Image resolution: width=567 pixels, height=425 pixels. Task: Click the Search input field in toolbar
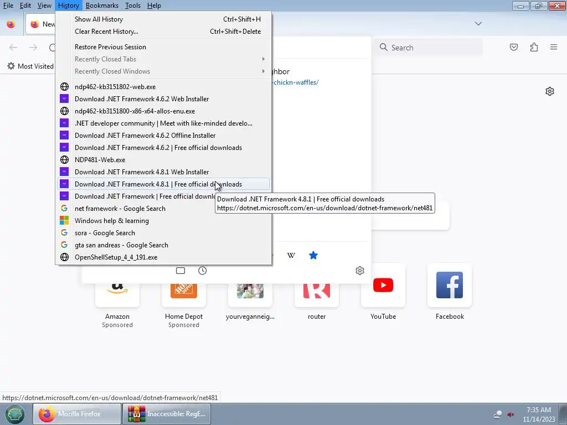pyautogui.click(x=428, y=48)
